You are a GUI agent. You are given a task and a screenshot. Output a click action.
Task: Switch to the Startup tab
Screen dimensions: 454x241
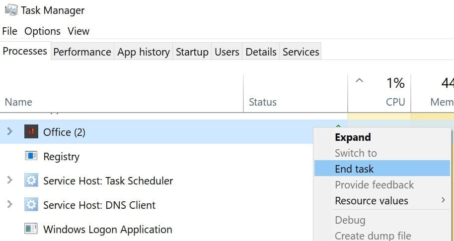[x=192, y=52]
